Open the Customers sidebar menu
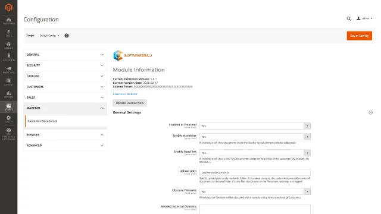 (8, 58)
